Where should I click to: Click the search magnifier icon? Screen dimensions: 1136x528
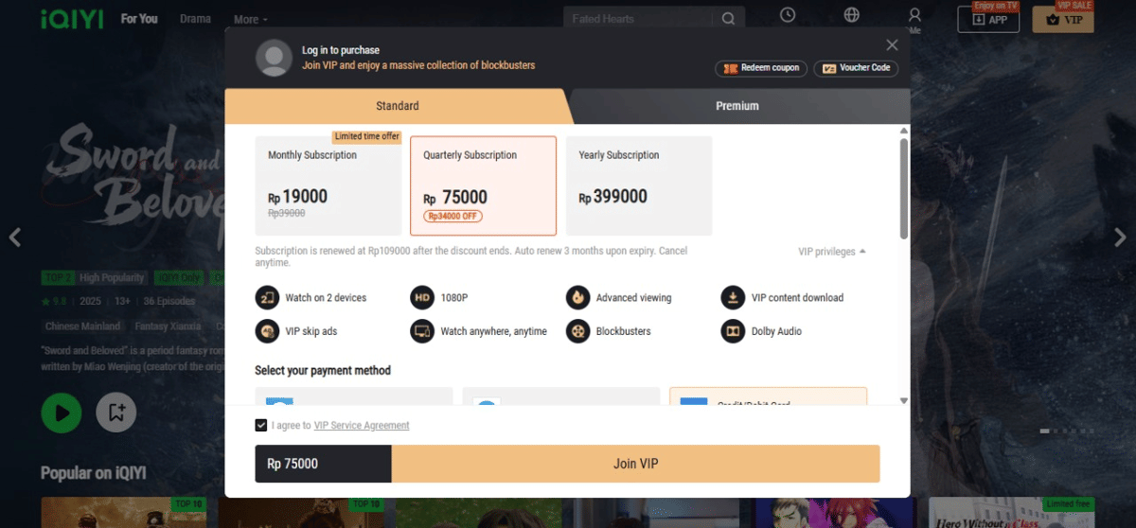(727, 19)
